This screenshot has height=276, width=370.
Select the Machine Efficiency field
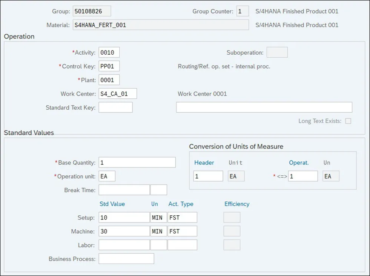(x=232, y=231)
